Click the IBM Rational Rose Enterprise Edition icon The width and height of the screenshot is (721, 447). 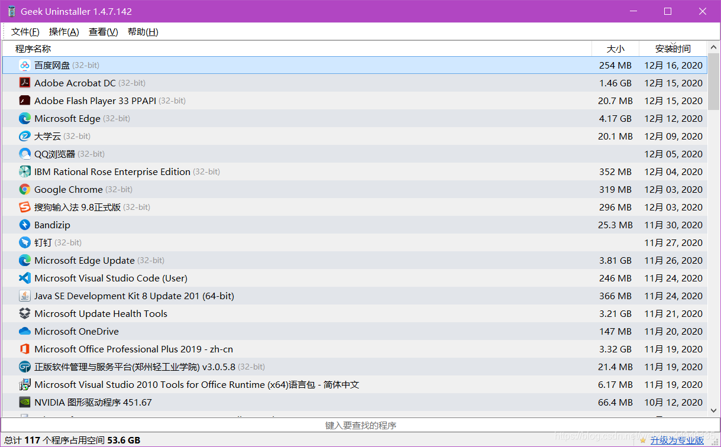pyautogui.click(x=25, y=171)
